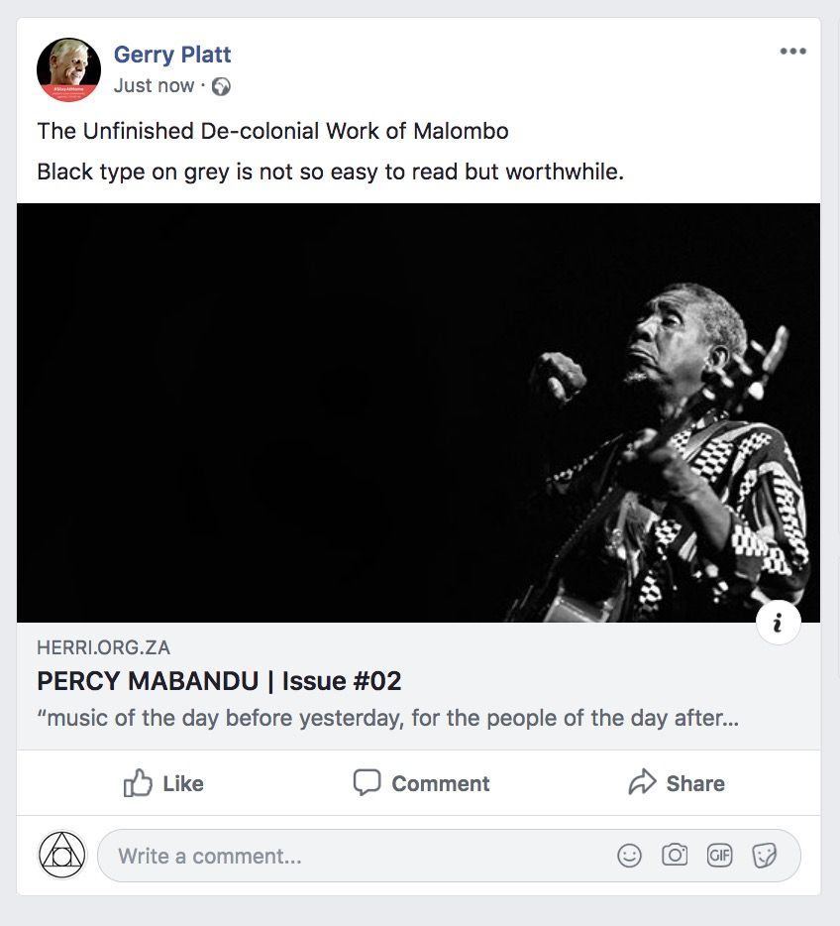Screen dimensions: 840x926
Task: Click the Comment speech bubble icon
Action: (x=367, y=783)
